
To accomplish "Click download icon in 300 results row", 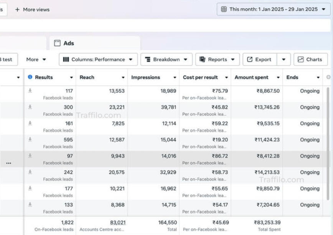I will click(30, 107).
